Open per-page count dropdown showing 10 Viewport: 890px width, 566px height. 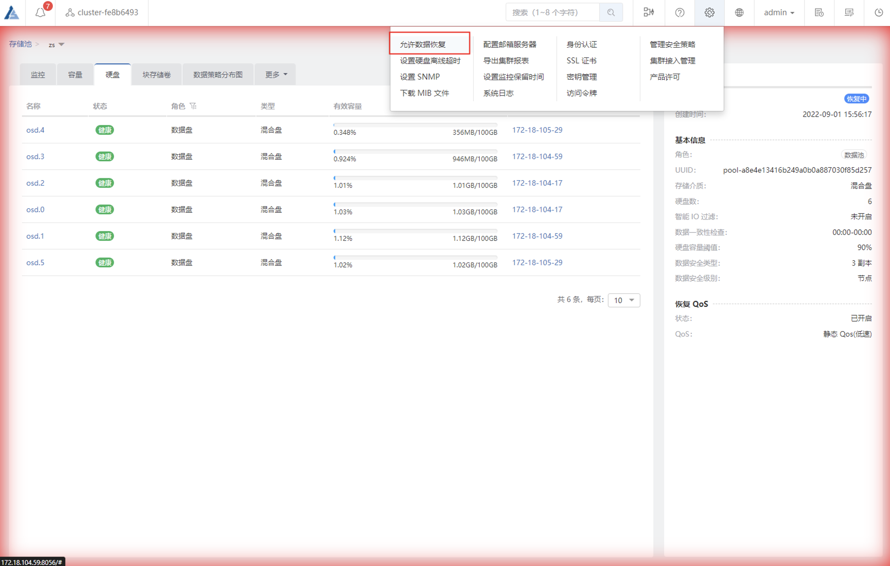pyautogui.click(x=624, y=300)
